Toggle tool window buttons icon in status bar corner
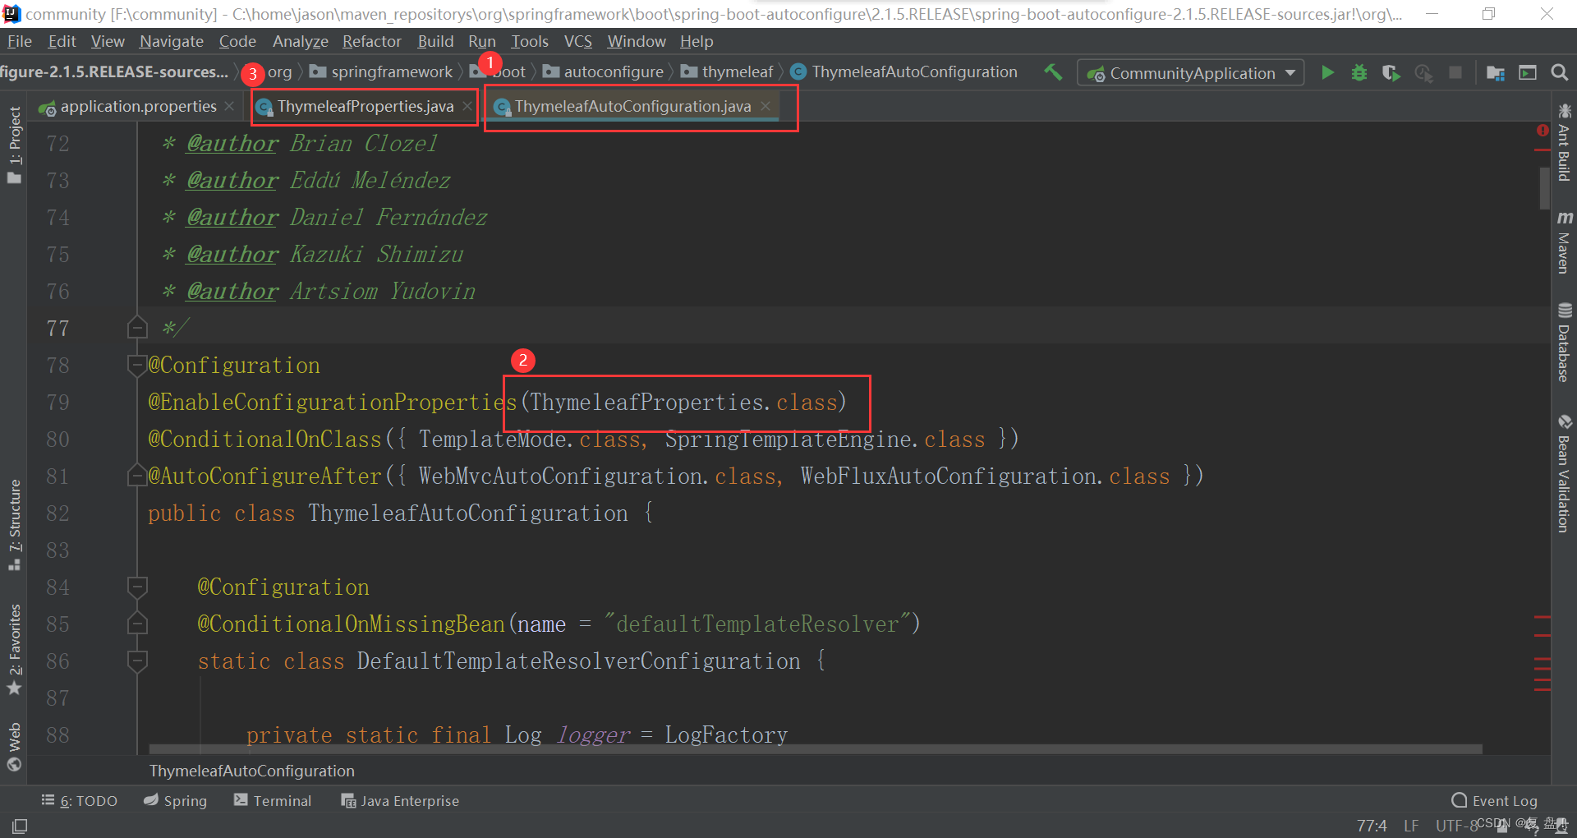The height and width of the screenshot is (838, 1577). pyautogui.click(x=20, y=826)
